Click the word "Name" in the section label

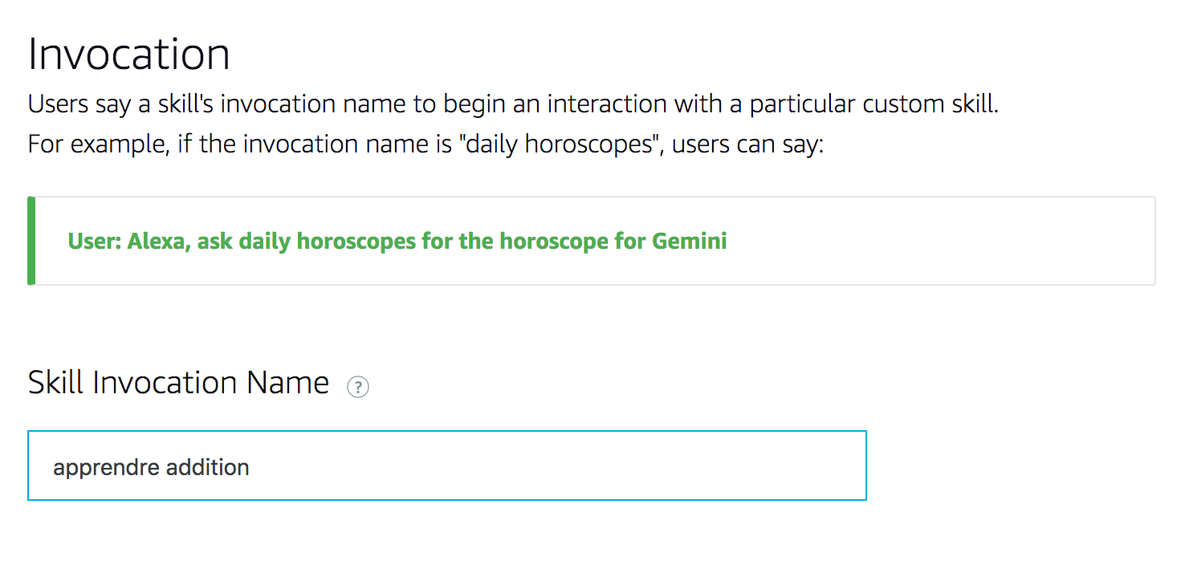(287, 383)
